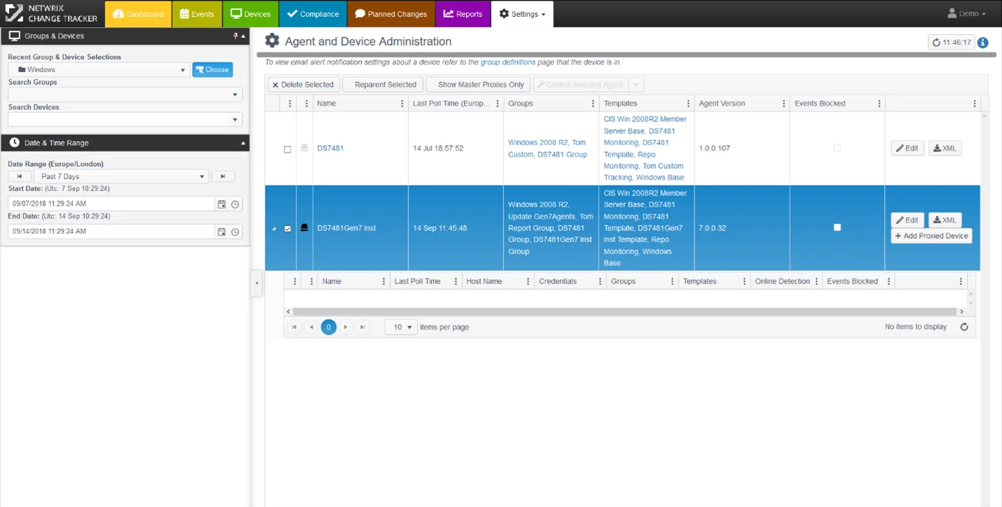Open the DS7481 device link
This screenshot has width=1002, height=507.
[330, 148]
